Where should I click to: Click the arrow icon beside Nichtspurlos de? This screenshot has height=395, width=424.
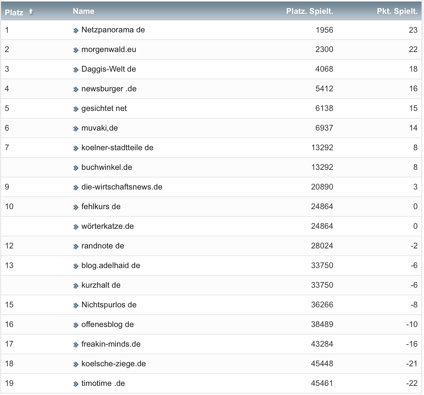click(x=76, y=306)
